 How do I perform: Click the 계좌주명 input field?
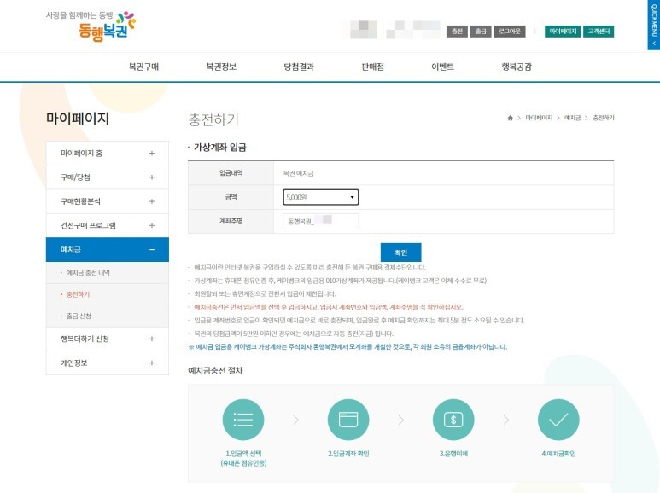point(321,221)
